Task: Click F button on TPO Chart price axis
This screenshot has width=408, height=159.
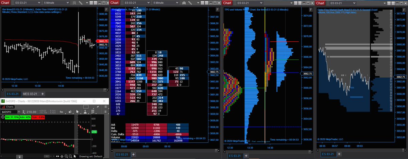Action: [311, 9]
